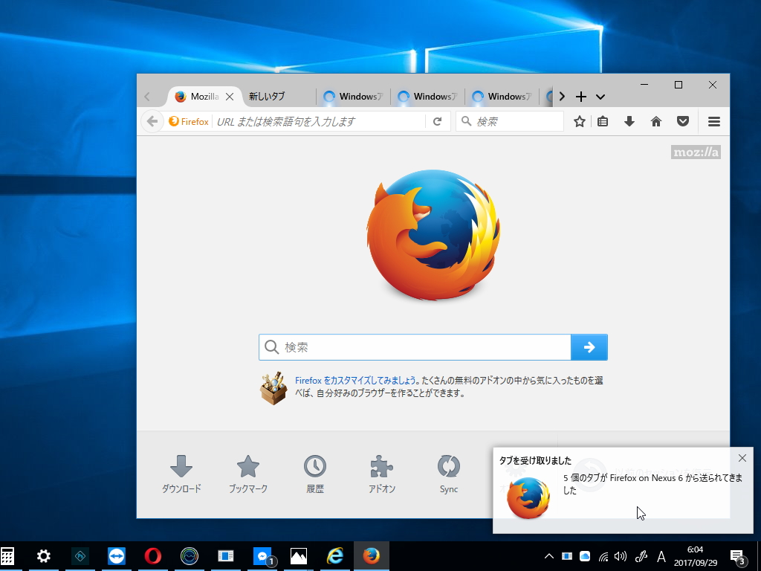This screenshot has height=571, width=761.
Task: Save the page to Pocket
Action: (683, 121)
